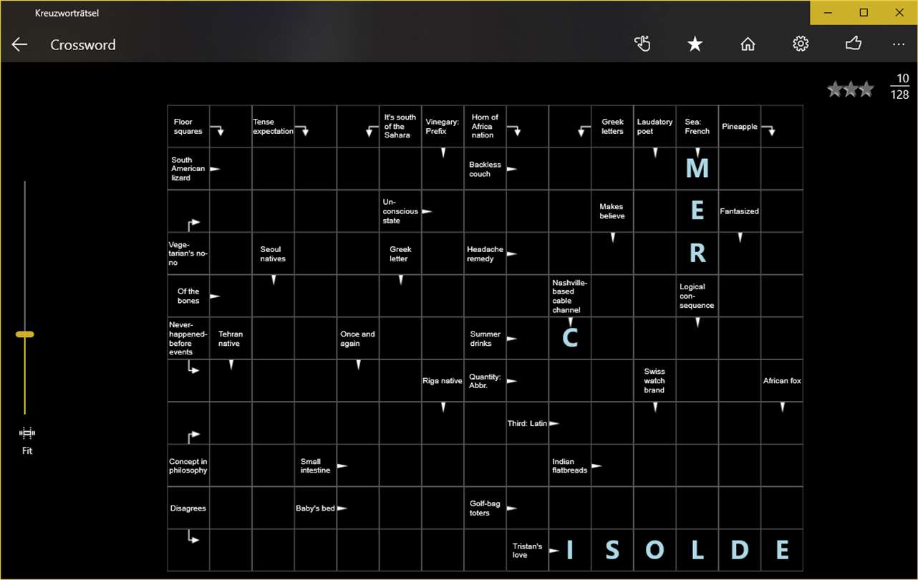
Task: Select the 'Vinegary: Prefix' clue cell
Action: coord(443,127)
